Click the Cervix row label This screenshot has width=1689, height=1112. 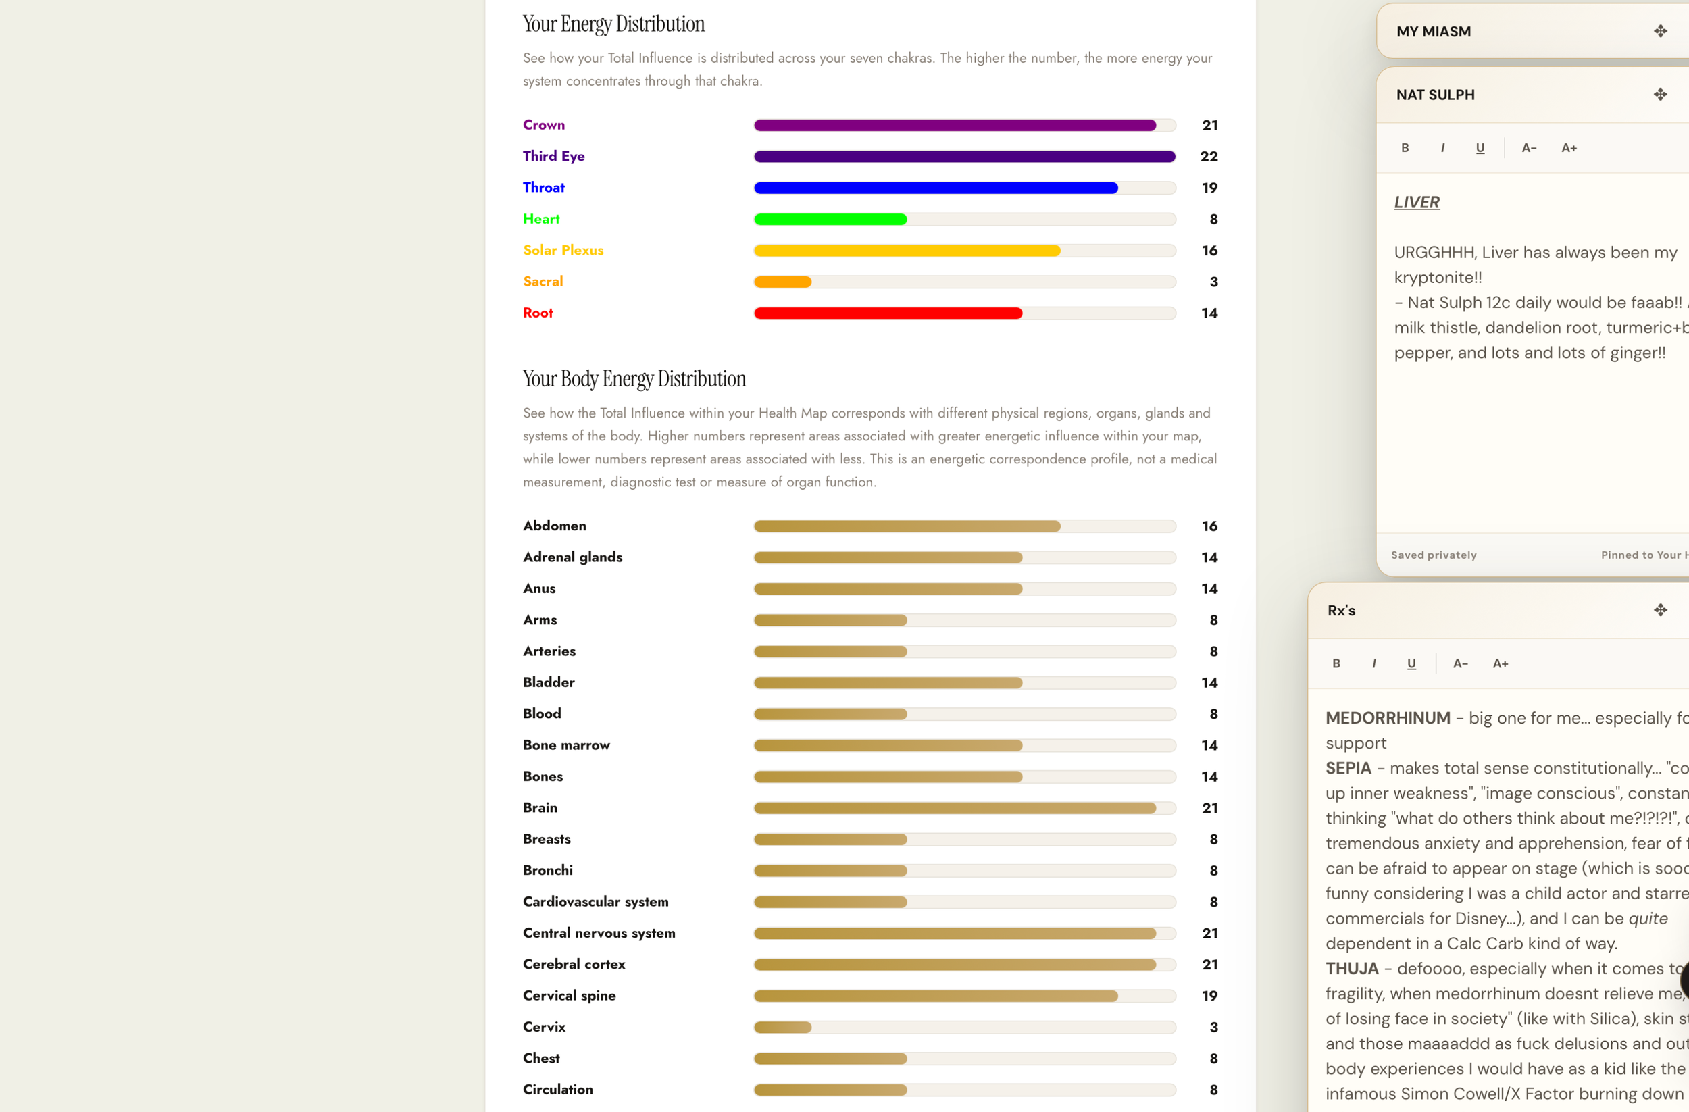(x=544, y=1027)
